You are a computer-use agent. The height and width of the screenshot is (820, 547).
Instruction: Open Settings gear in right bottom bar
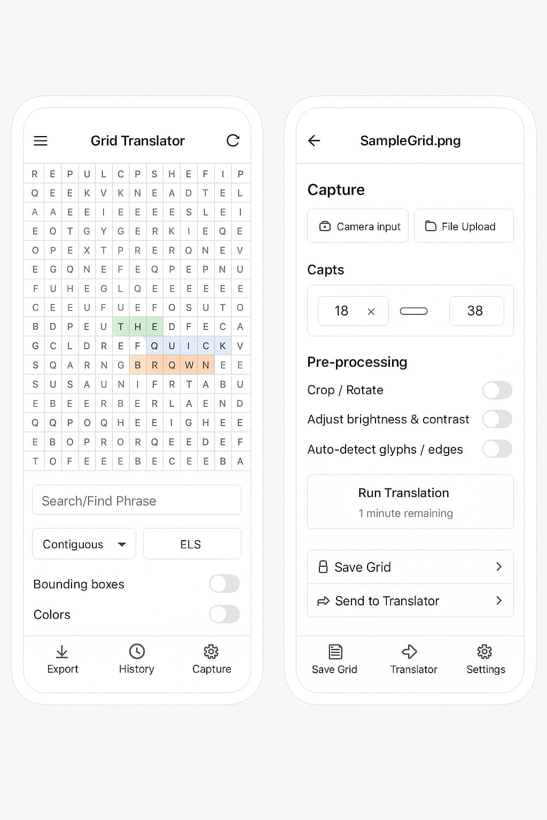click(485, 651)
